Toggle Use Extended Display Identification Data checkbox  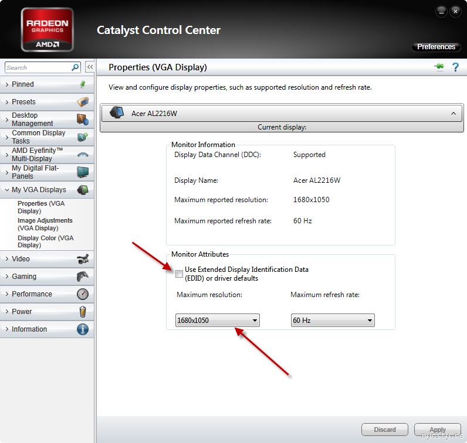[179, 274]
